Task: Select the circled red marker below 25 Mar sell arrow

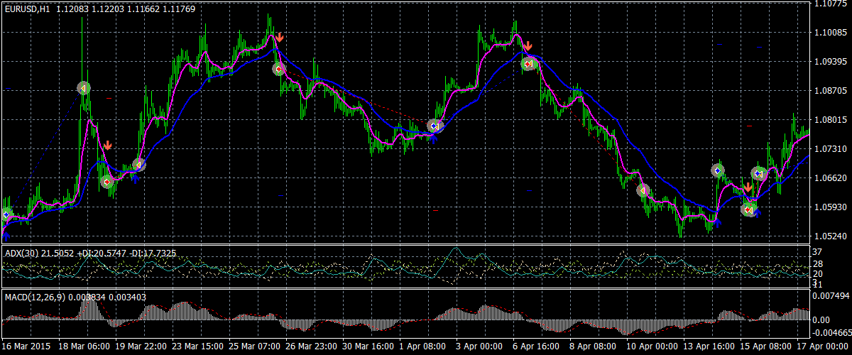Action: tap(279, 69)
